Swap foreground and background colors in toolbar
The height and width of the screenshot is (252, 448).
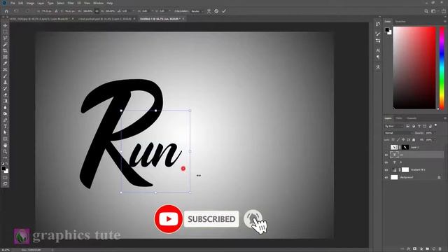click(7, 164)
